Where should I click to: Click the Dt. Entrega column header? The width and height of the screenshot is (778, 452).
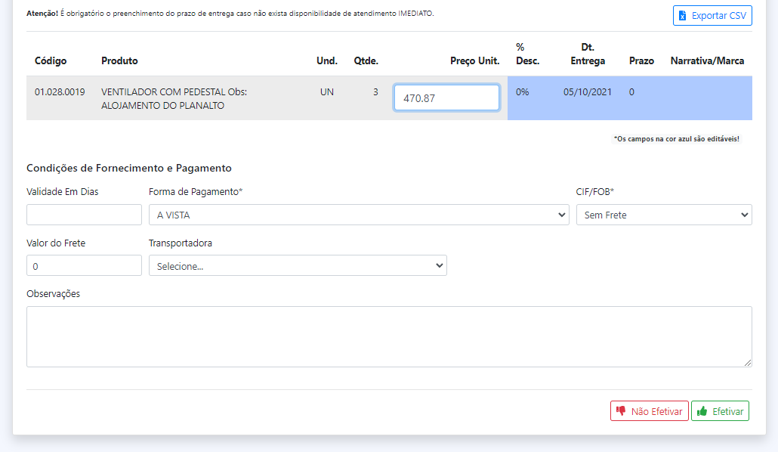pos(588,54)
